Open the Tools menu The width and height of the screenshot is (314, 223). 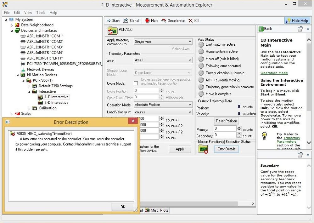[x=41, y=13]
